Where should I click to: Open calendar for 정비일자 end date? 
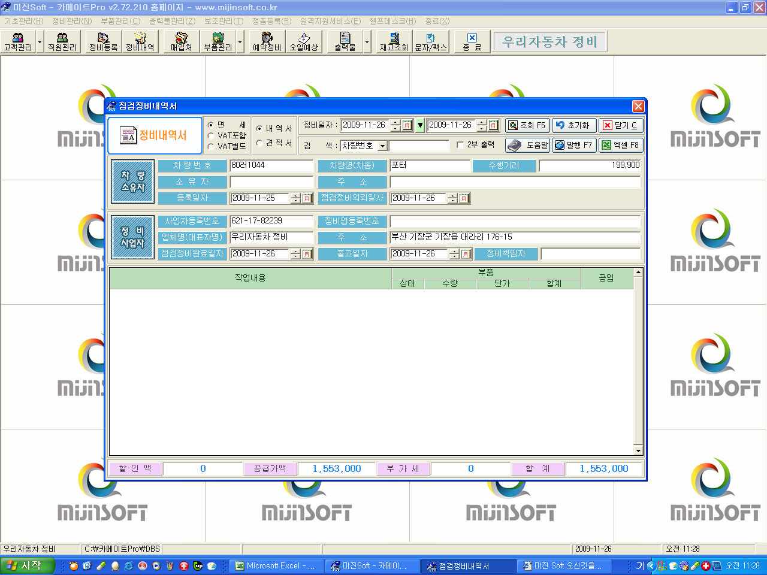point(494,125)
